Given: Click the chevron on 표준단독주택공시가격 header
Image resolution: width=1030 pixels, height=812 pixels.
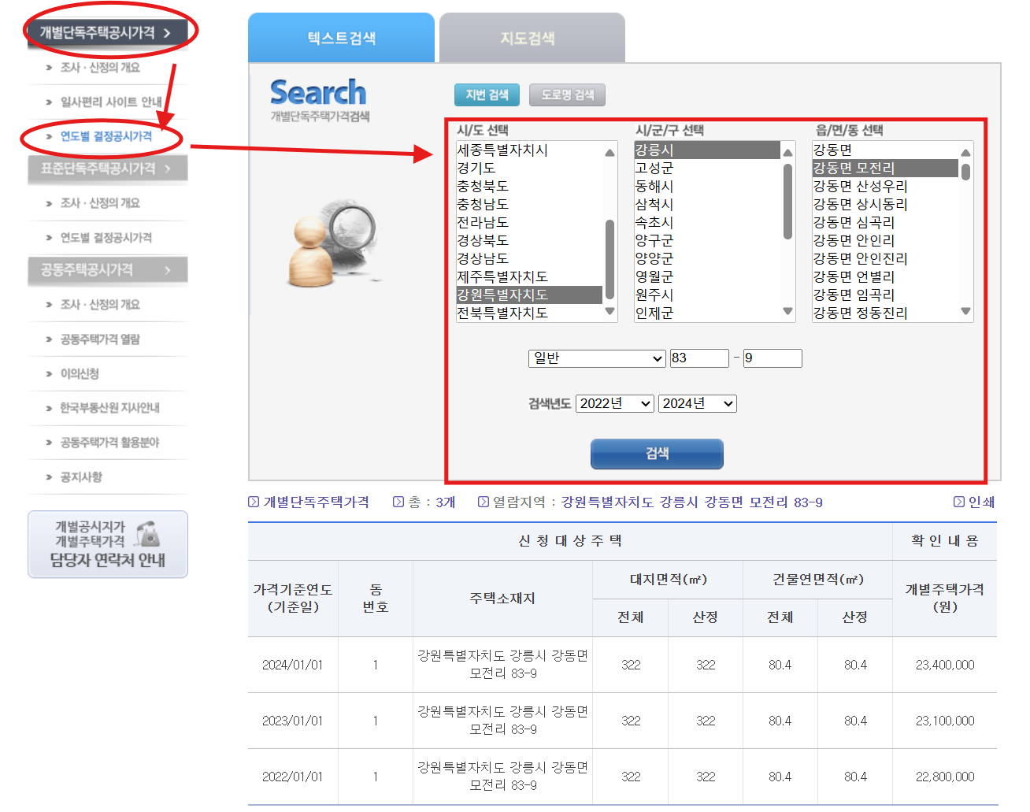Looking at the screenshot, I should (168, 169).
